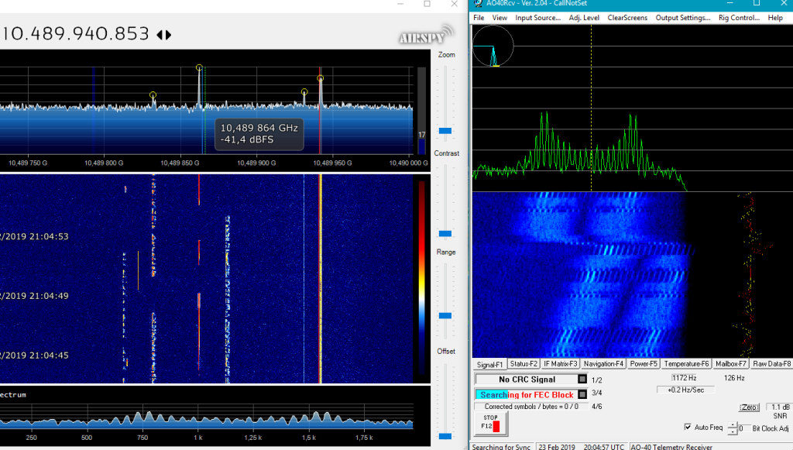Image resolution: width=793 pixels, height=450 pixels.
Task: Open Input Source... menu
Action: coord(537,18)
